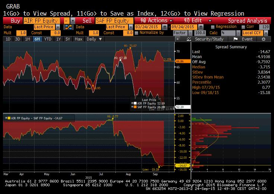
Task: Open the end date calendar picker
Action: coord(201,27)
